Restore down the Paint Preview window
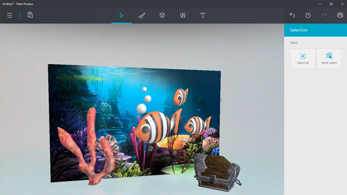The height and width of the screenshot is (195, 347). click(x=331, y=4)
